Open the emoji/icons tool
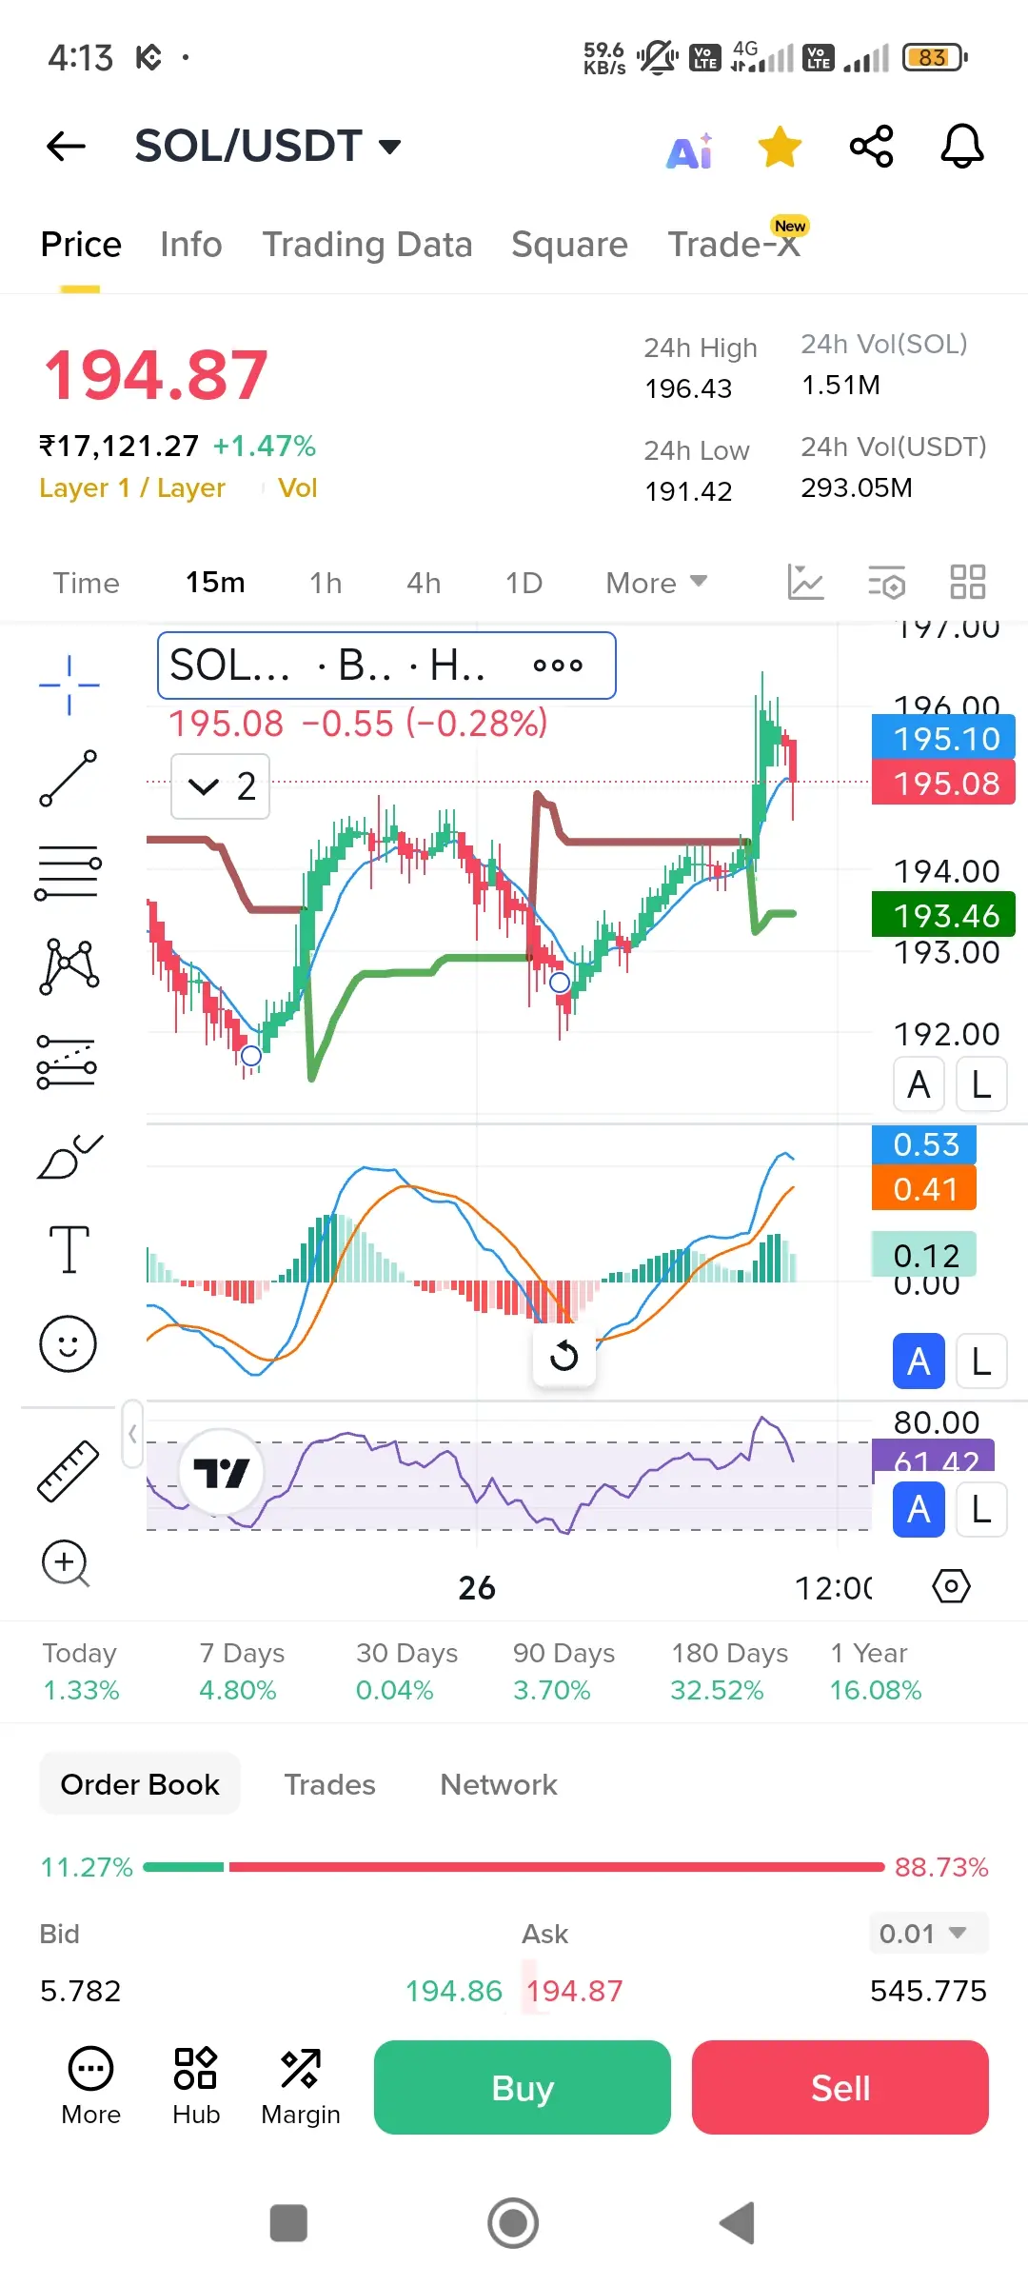The image size is (1028, 2285). point(68,1343)
